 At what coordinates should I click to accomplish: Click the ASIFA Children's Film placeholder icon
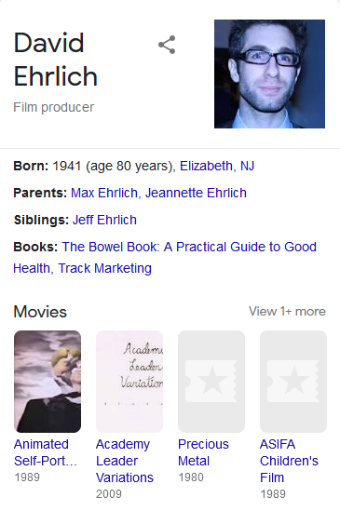293,382
